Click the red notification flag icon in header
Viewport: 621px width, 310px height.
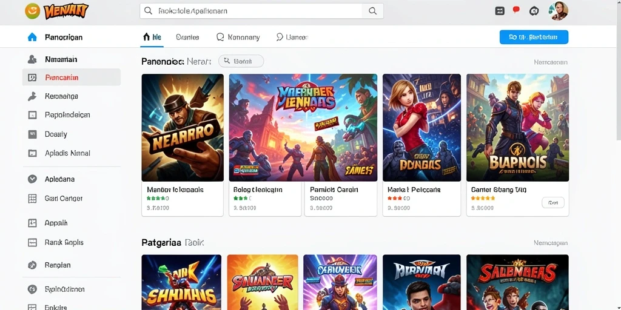point(516,10)
